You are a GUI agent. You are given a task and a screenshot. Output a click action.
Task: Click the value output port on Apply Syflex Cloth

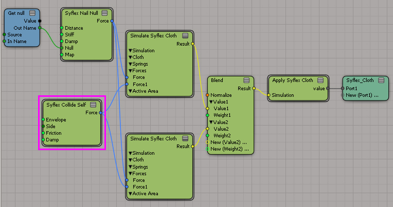pos(328,89)
